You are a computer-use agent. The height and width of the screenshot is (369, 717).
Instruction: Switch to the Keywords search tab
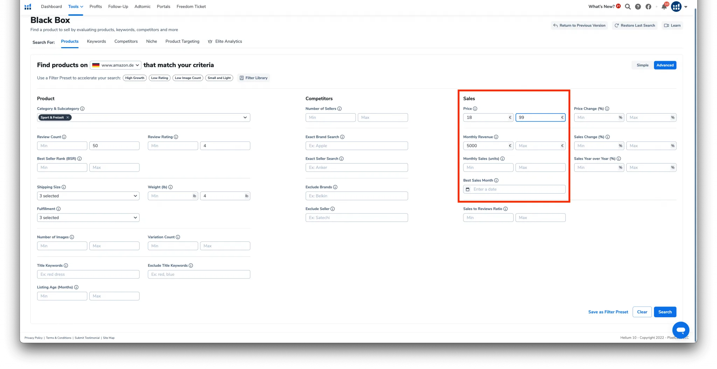[96, 41]
